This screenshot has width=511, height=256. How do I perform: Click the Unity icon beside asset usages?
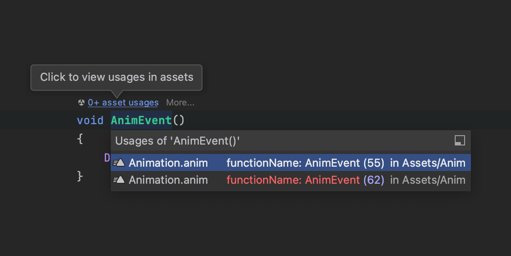[x=81, y=102]
